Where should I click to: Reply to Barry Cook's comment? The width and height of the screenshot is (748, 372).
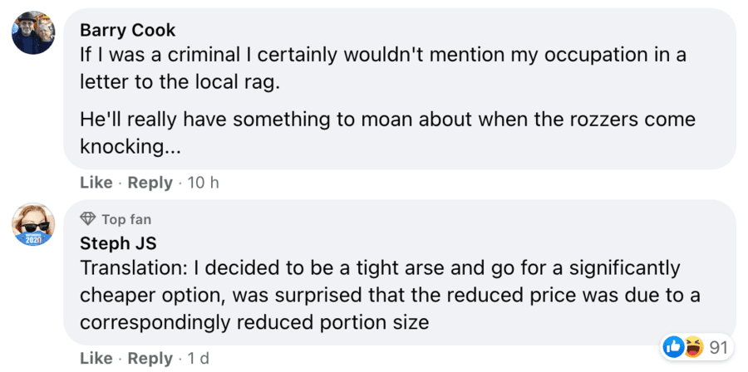150,182
